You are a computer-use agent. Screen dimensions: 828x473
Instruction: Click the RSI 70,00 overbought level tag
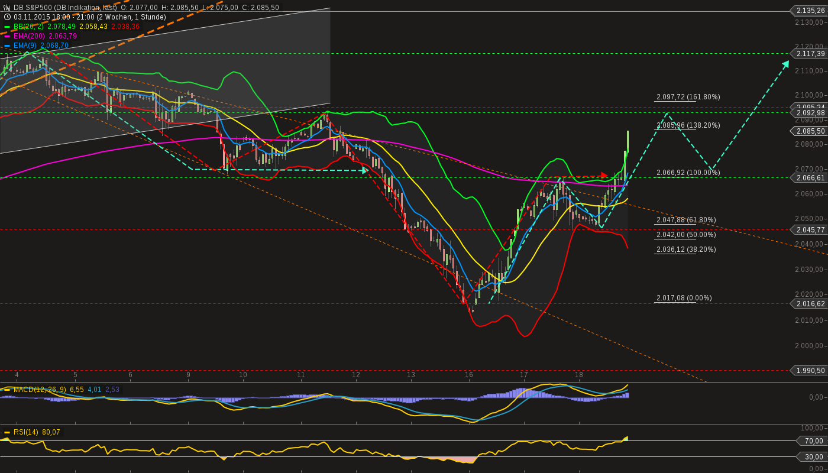[811, 441]
